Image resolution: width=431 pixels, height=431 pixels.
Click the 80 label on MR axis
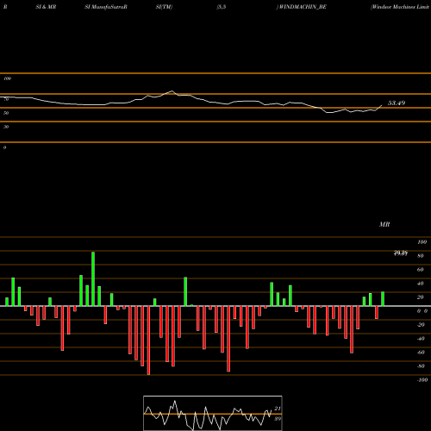tap(421, 256)
